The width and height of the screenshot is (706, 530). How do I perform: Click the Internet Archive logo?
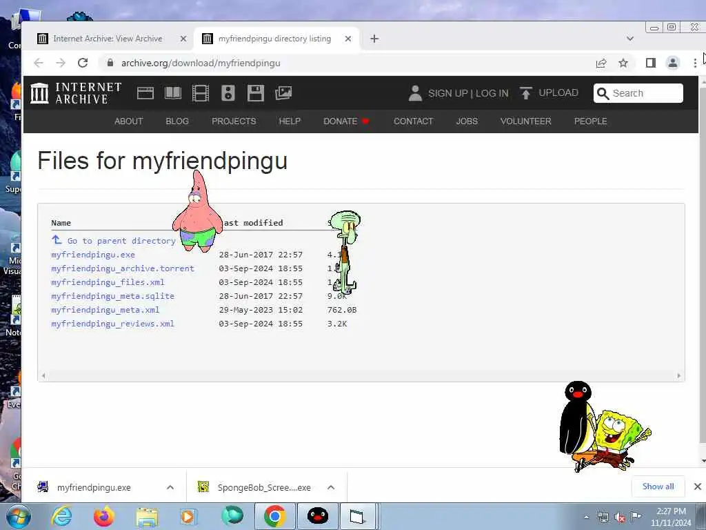point(76,93)
